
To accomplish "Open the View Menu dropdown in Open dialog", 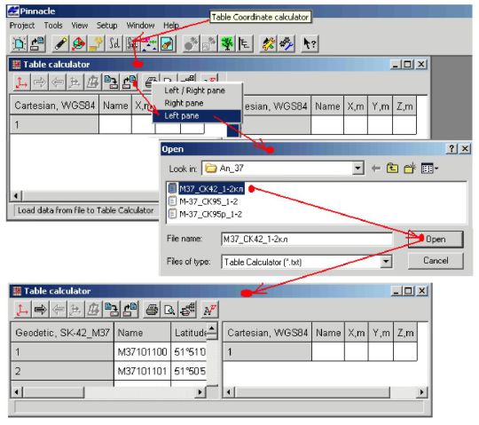I will point(429,168).
